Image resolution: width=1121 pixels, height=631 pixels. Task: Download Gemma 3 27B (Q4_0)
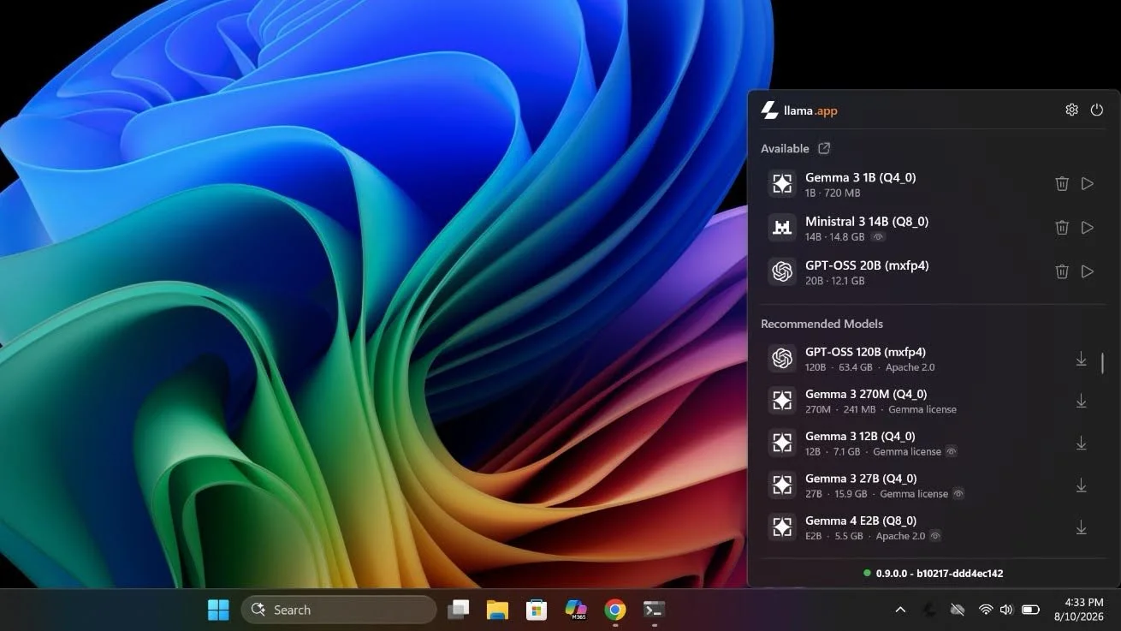pos(1081,485)
